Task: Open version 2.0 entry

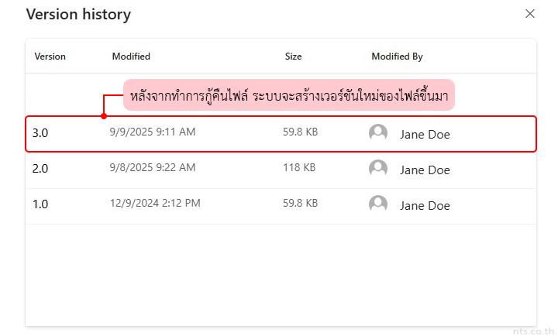Action: pyautogui.click(x=40, y=169)
